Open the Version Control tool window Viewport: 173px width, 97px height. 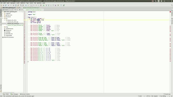pyautogui.click(x=25, y=94)
